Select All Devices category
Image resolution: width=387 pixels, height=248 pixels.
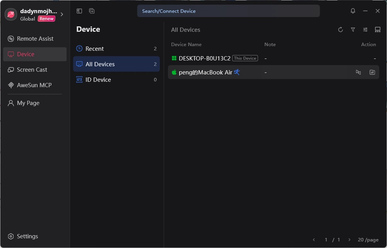(x=116, y=64)
